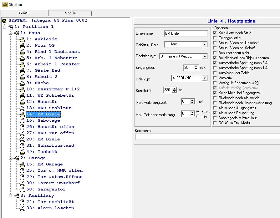Click the icon next to Haustür offen

point(22,127)
